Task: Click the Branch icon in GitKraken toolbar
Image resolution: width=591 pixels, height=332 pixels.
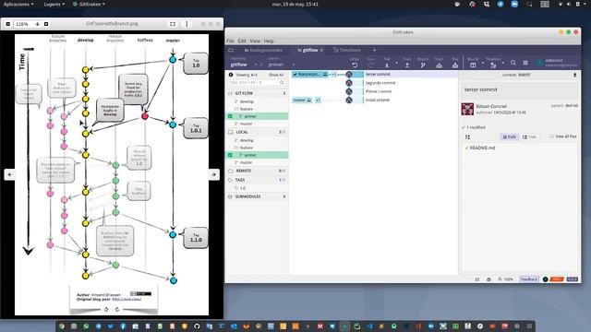Action: click(423, 65)
